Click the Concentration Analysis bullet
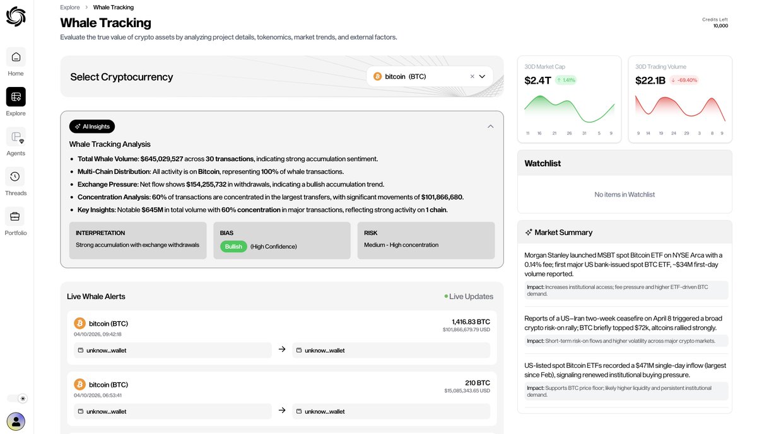This screenshot has width=757, height=434. (271, 197)
